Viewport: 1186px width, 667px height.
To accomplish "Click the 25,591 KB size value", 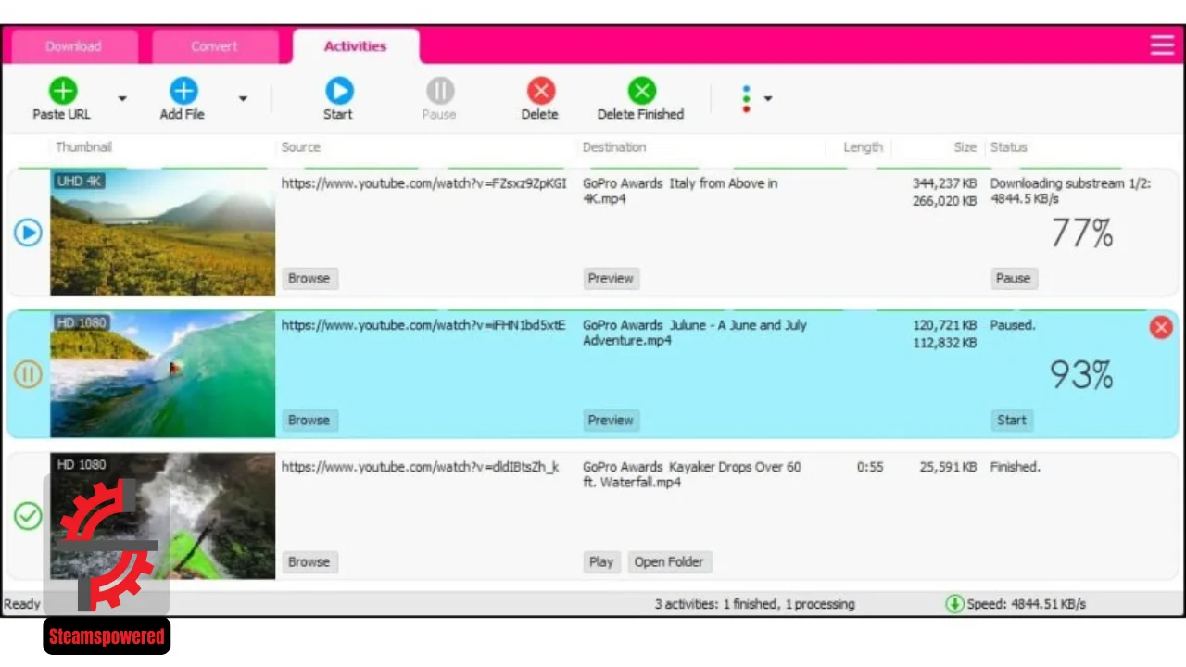I will 948,467.
